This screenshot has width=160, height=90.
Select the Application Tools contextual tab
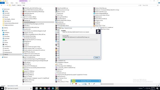[23, 1]
